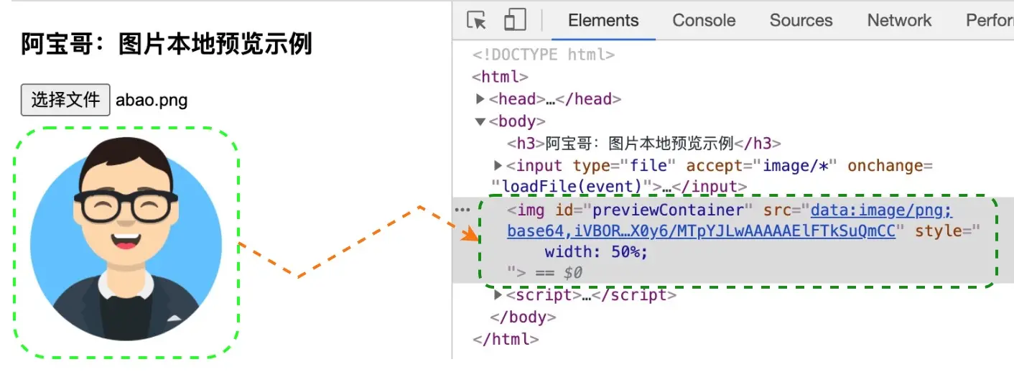Switch to the Console tab
This screenshot has width=1014, height=372.
[x=704, y=20]
